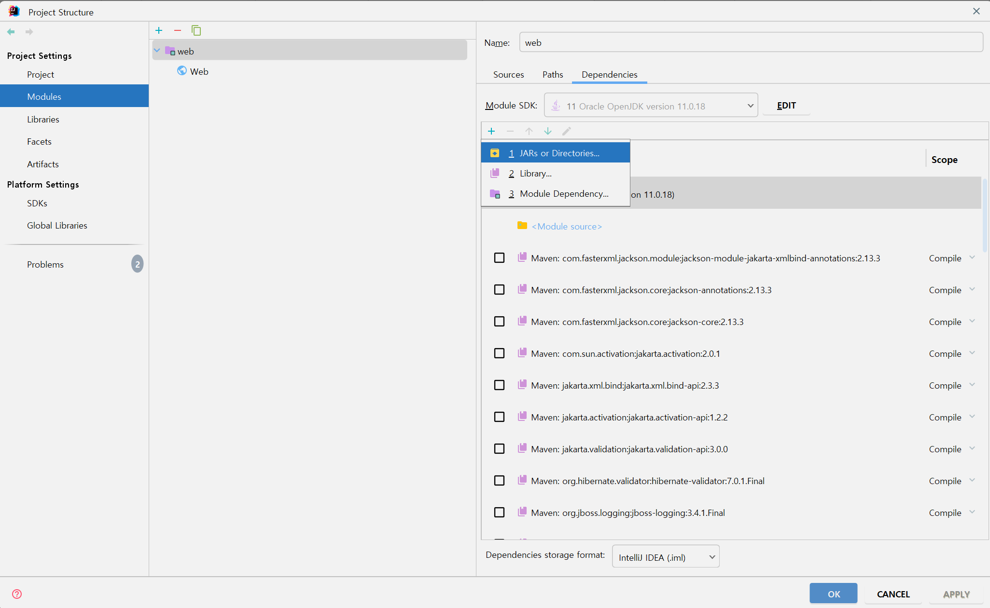Open Dependencies storage format dropdown

[666, 557]
